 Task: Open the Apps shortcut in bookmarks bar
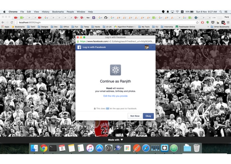pyautogui.click(x=5, y=27)
